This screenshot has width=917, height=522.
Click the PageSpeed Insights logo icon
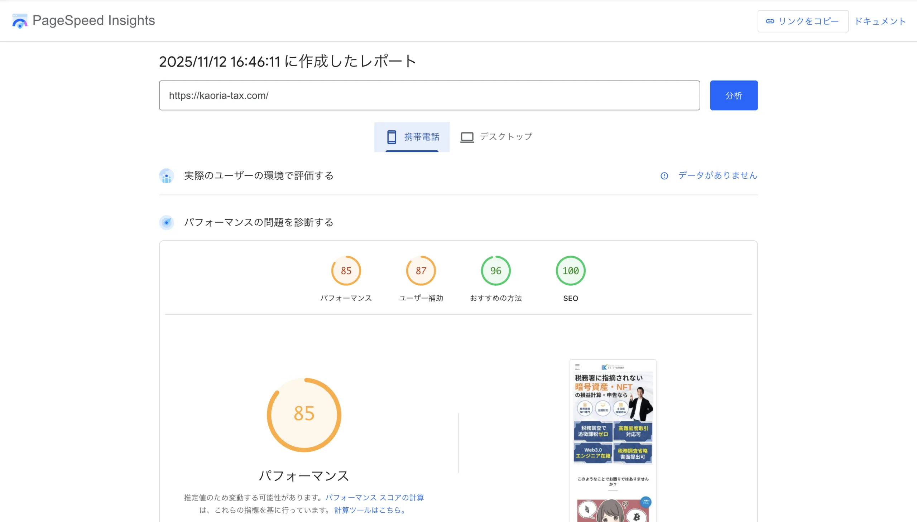point(19,21)
